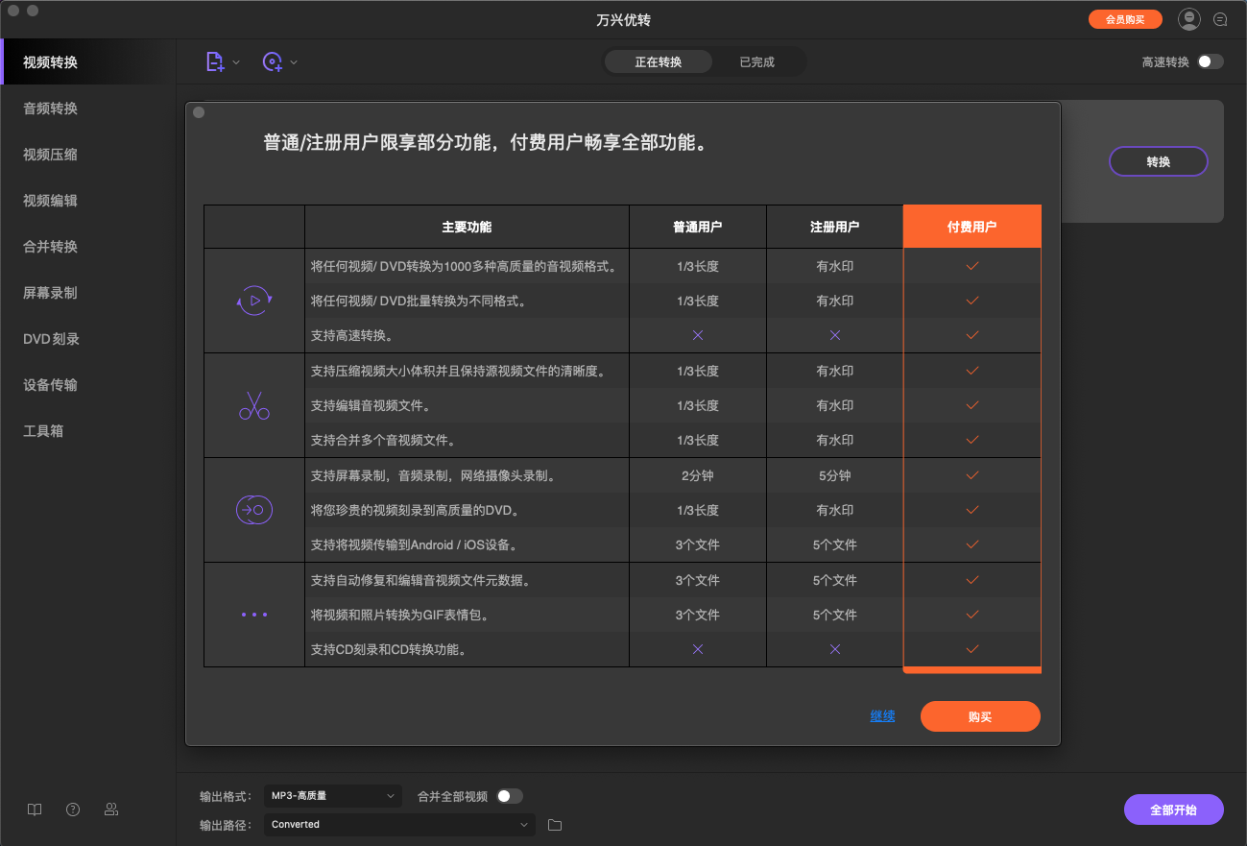This screenshot has width=1247, height=846.
Task: Open the user guide book icon
Action: point(34,810)
